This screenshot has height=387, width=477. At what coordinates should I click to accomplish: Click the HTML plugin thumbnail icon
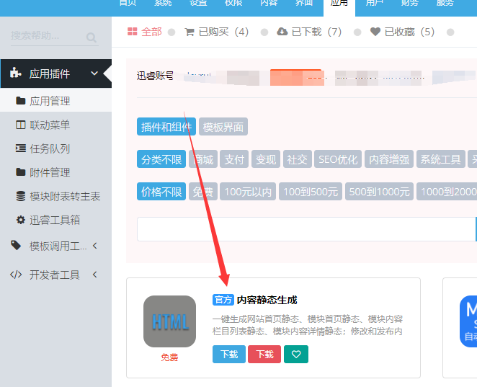coord(169,321)
